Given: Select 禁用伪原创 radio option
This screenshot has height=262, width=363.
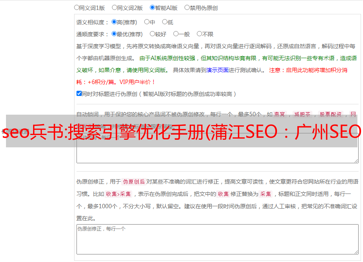Looking at the screenshot, I should tap(187, 8).
